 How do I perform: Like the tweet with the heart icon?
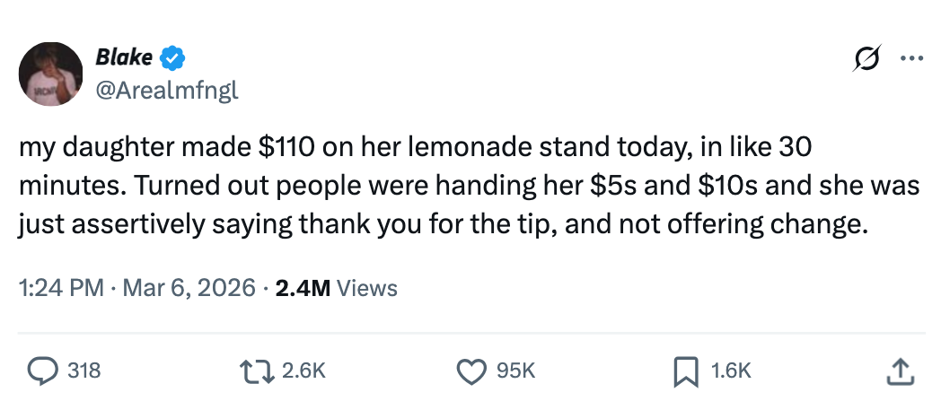[x=470, y=369]
